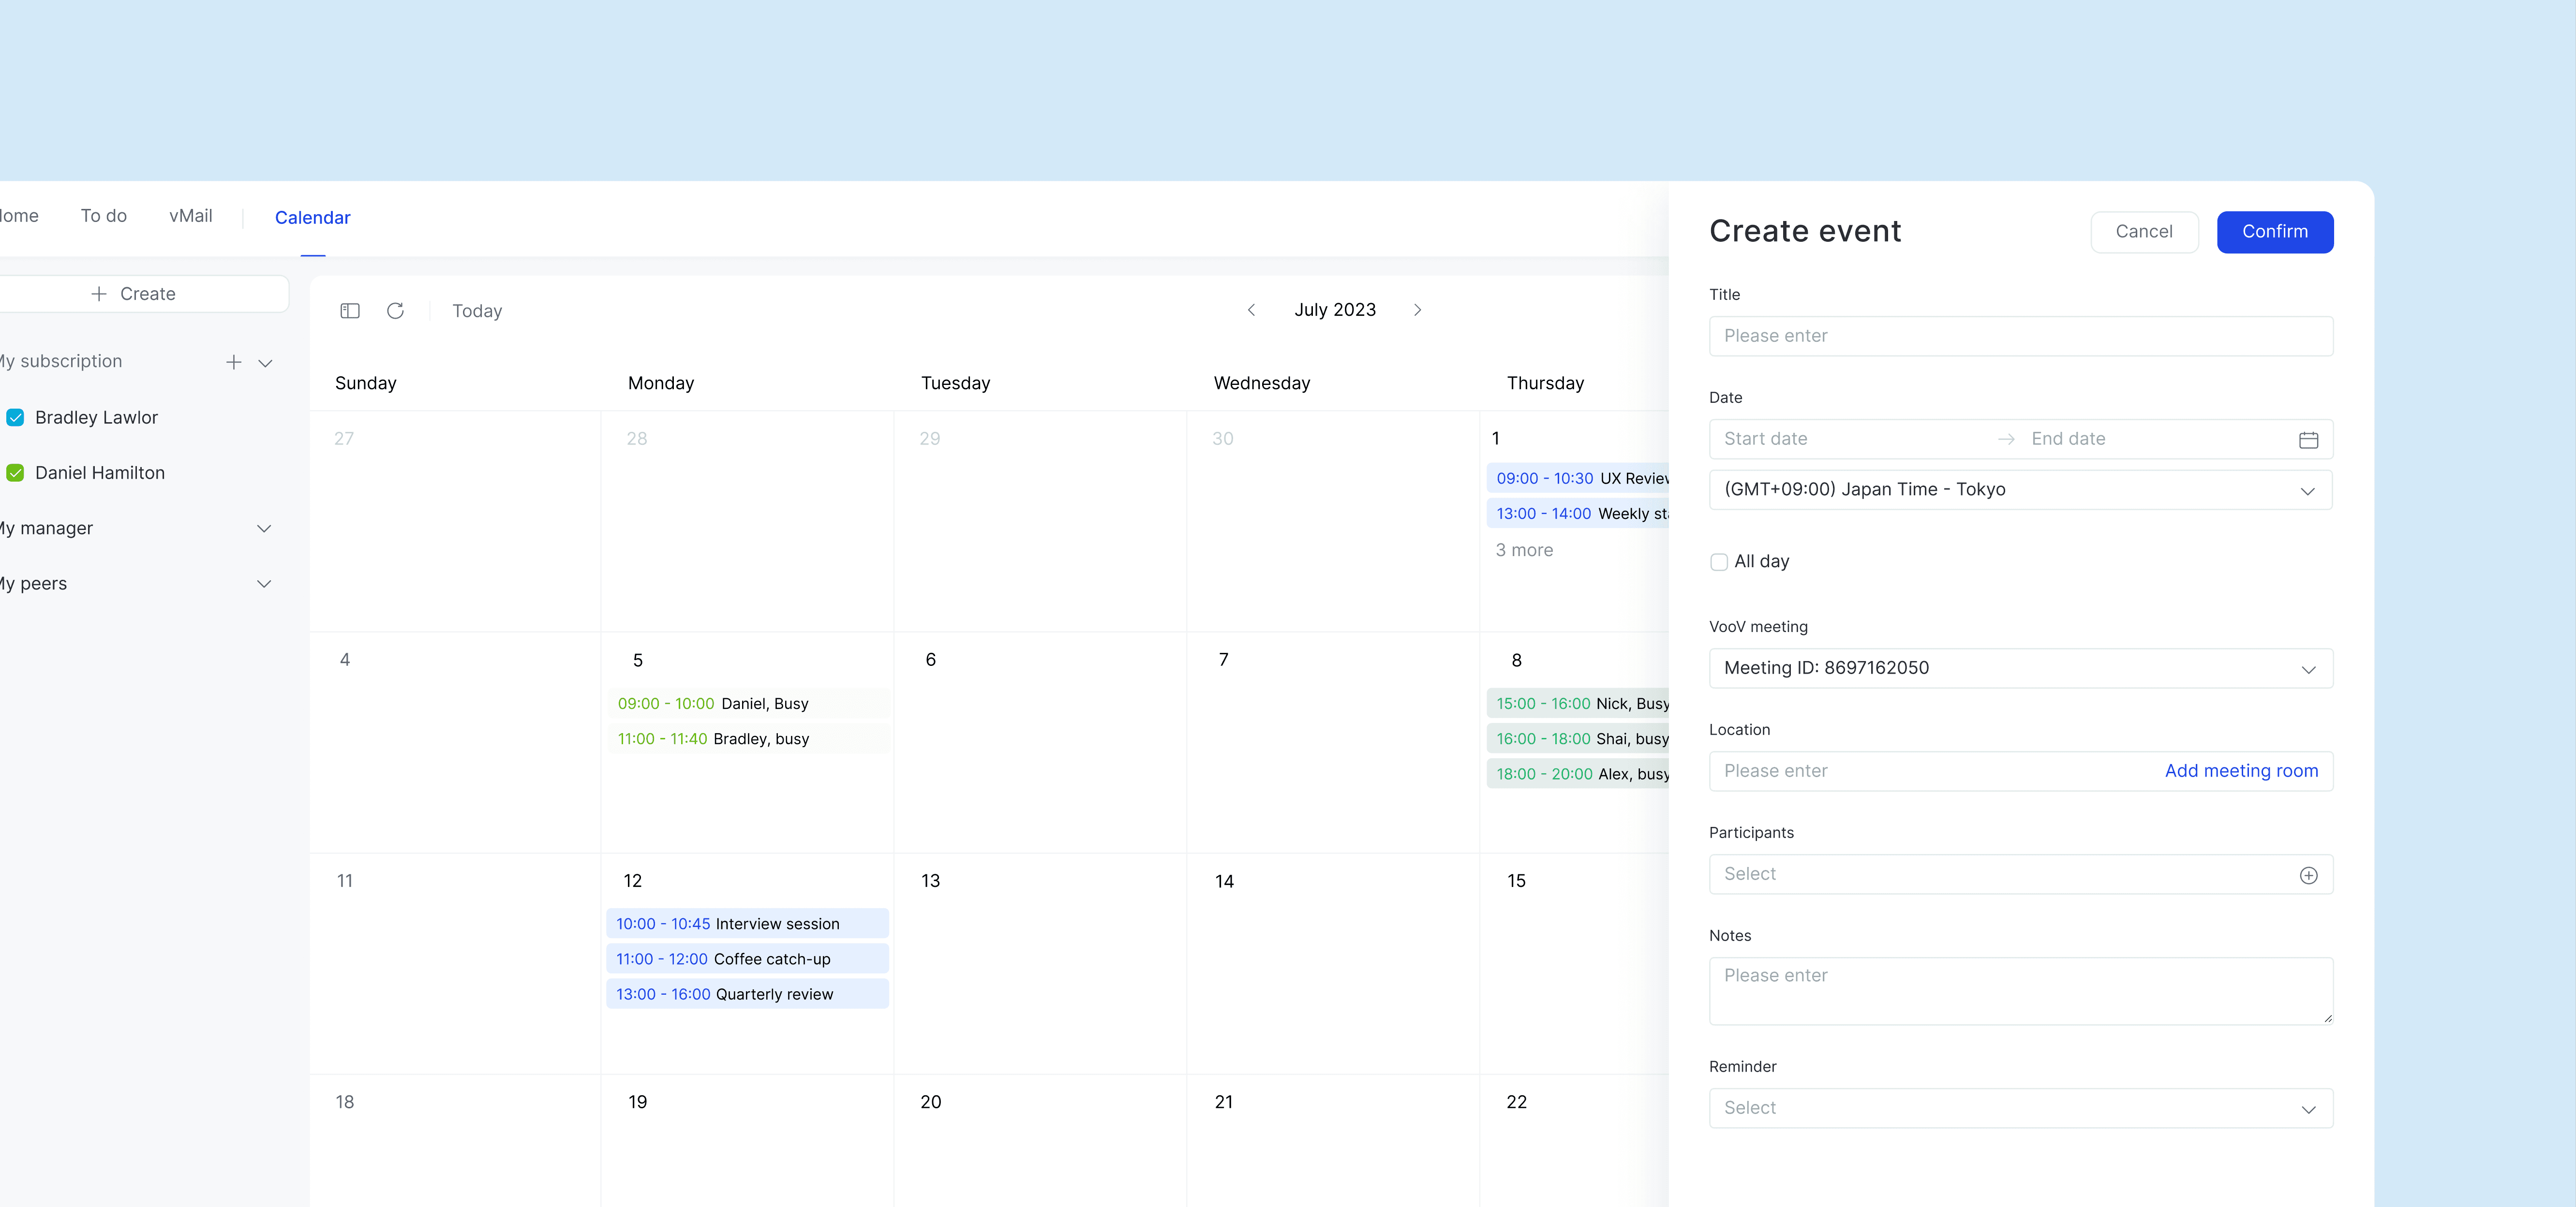Screen dimensions: 2576x1207
Task: Click add participants plus icon
Action: (2308, 875)
